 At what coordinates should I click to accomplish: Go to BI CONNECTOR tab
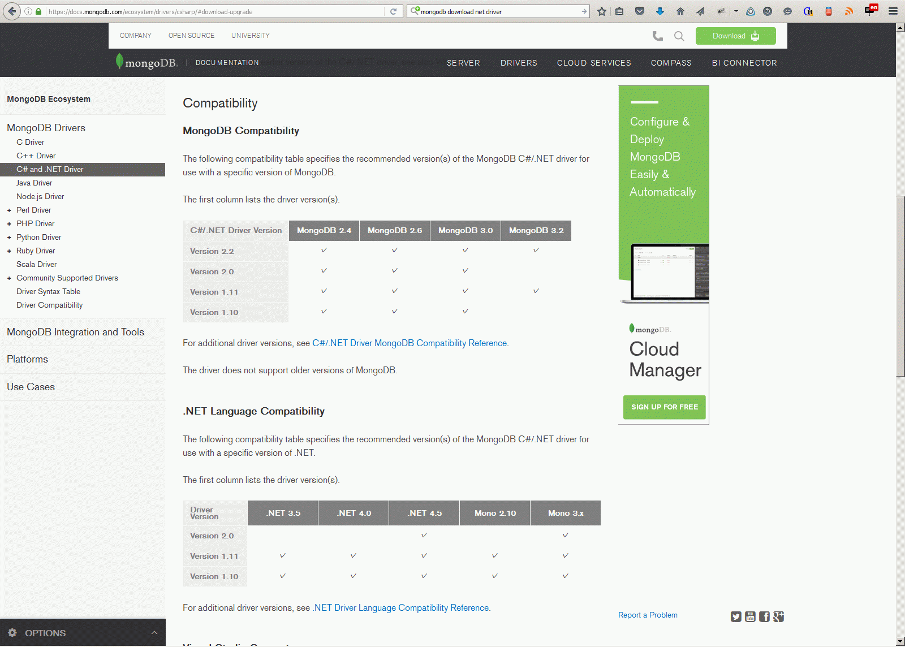[x=744, y=63]
